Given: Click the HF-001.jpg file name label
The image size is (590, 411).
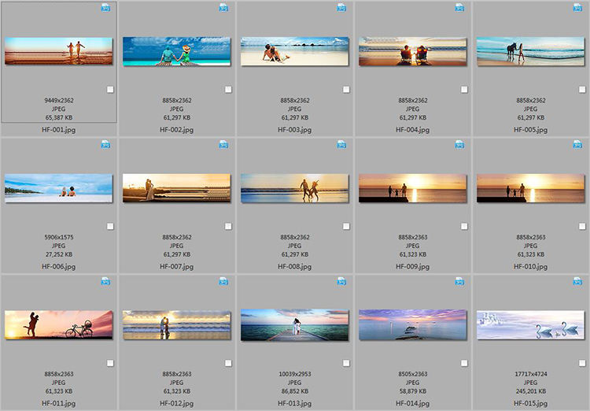Looking at the screenshot, I should pyautogui.click(x=59, y=129).
